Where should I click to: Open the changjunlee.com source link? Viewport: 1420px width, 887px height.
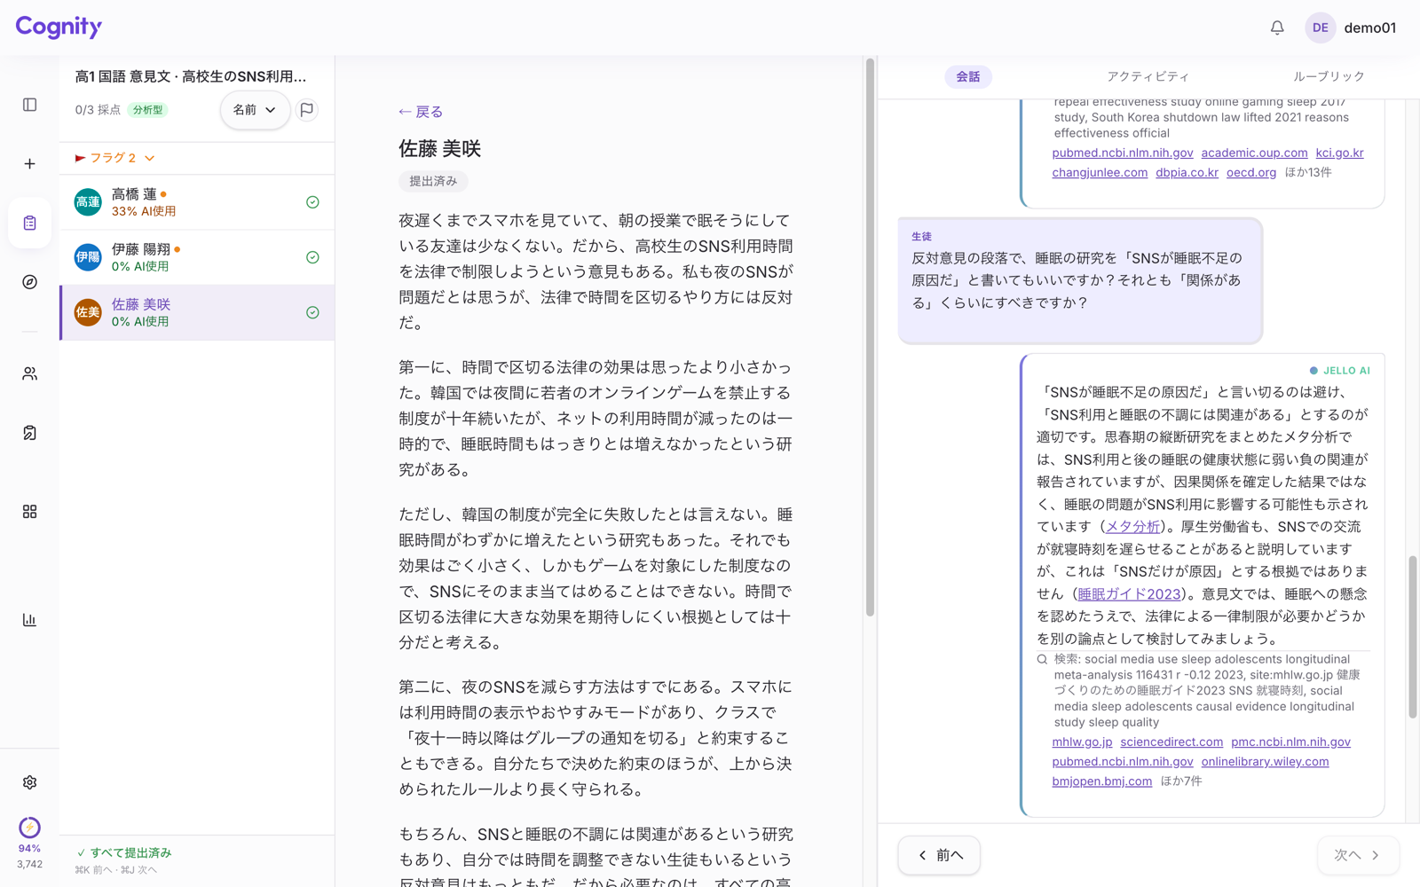1100,173
